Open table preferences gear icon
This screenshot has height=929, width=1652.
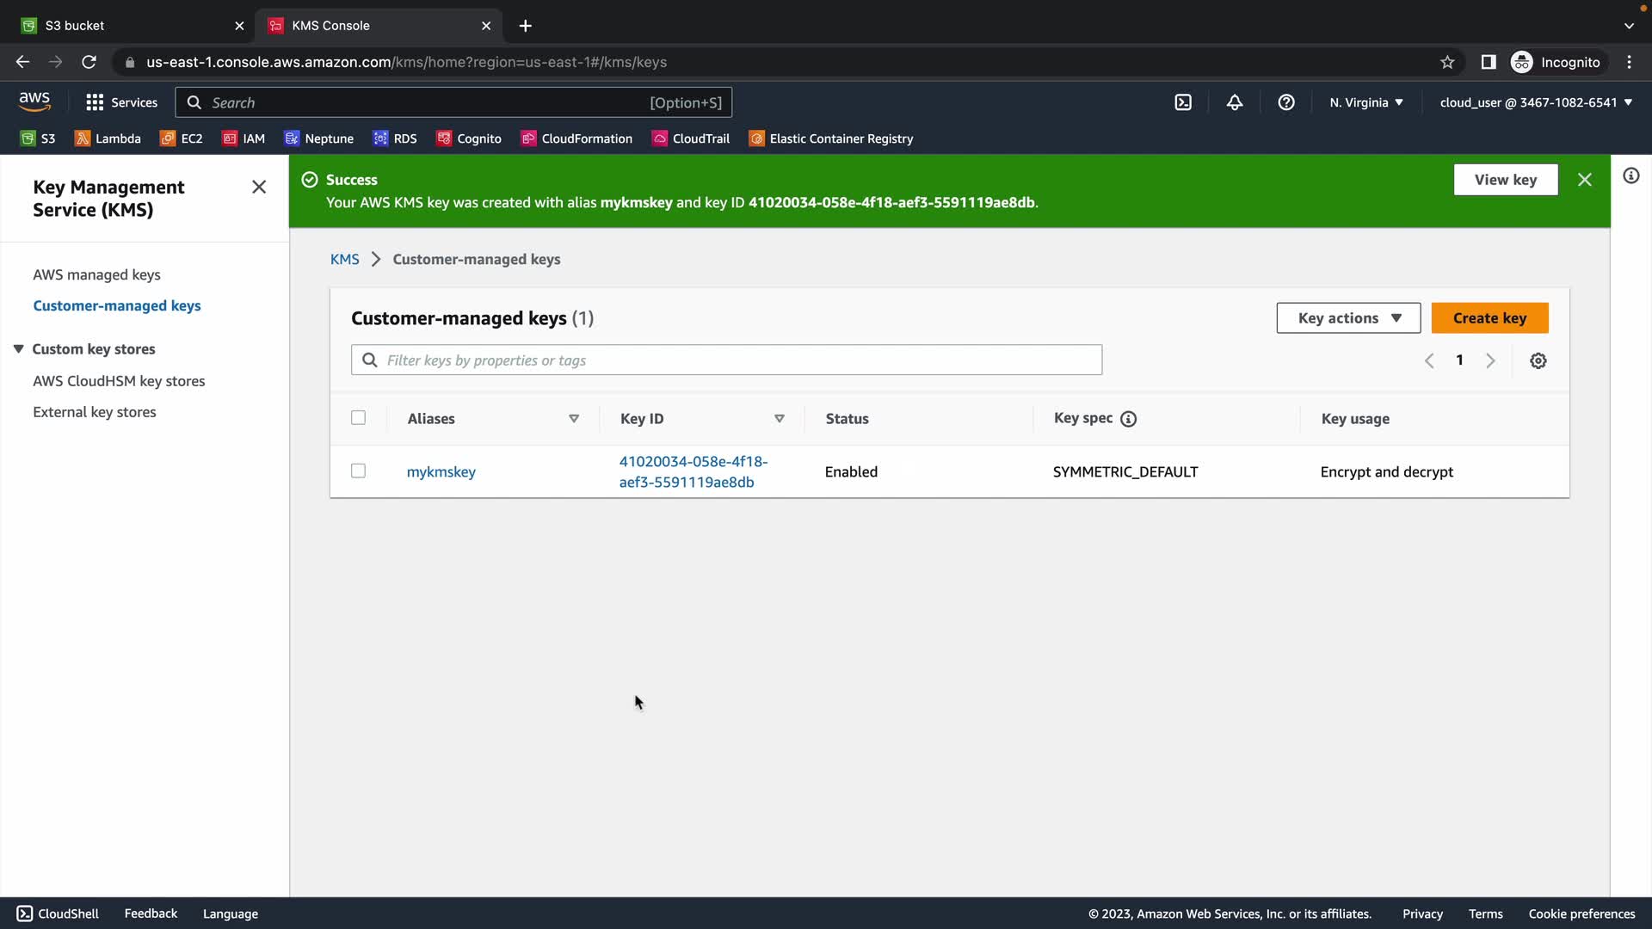pos(1538,360)
